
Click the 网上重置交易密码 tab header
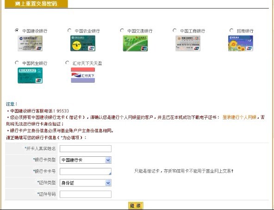[x=36, y=4]
